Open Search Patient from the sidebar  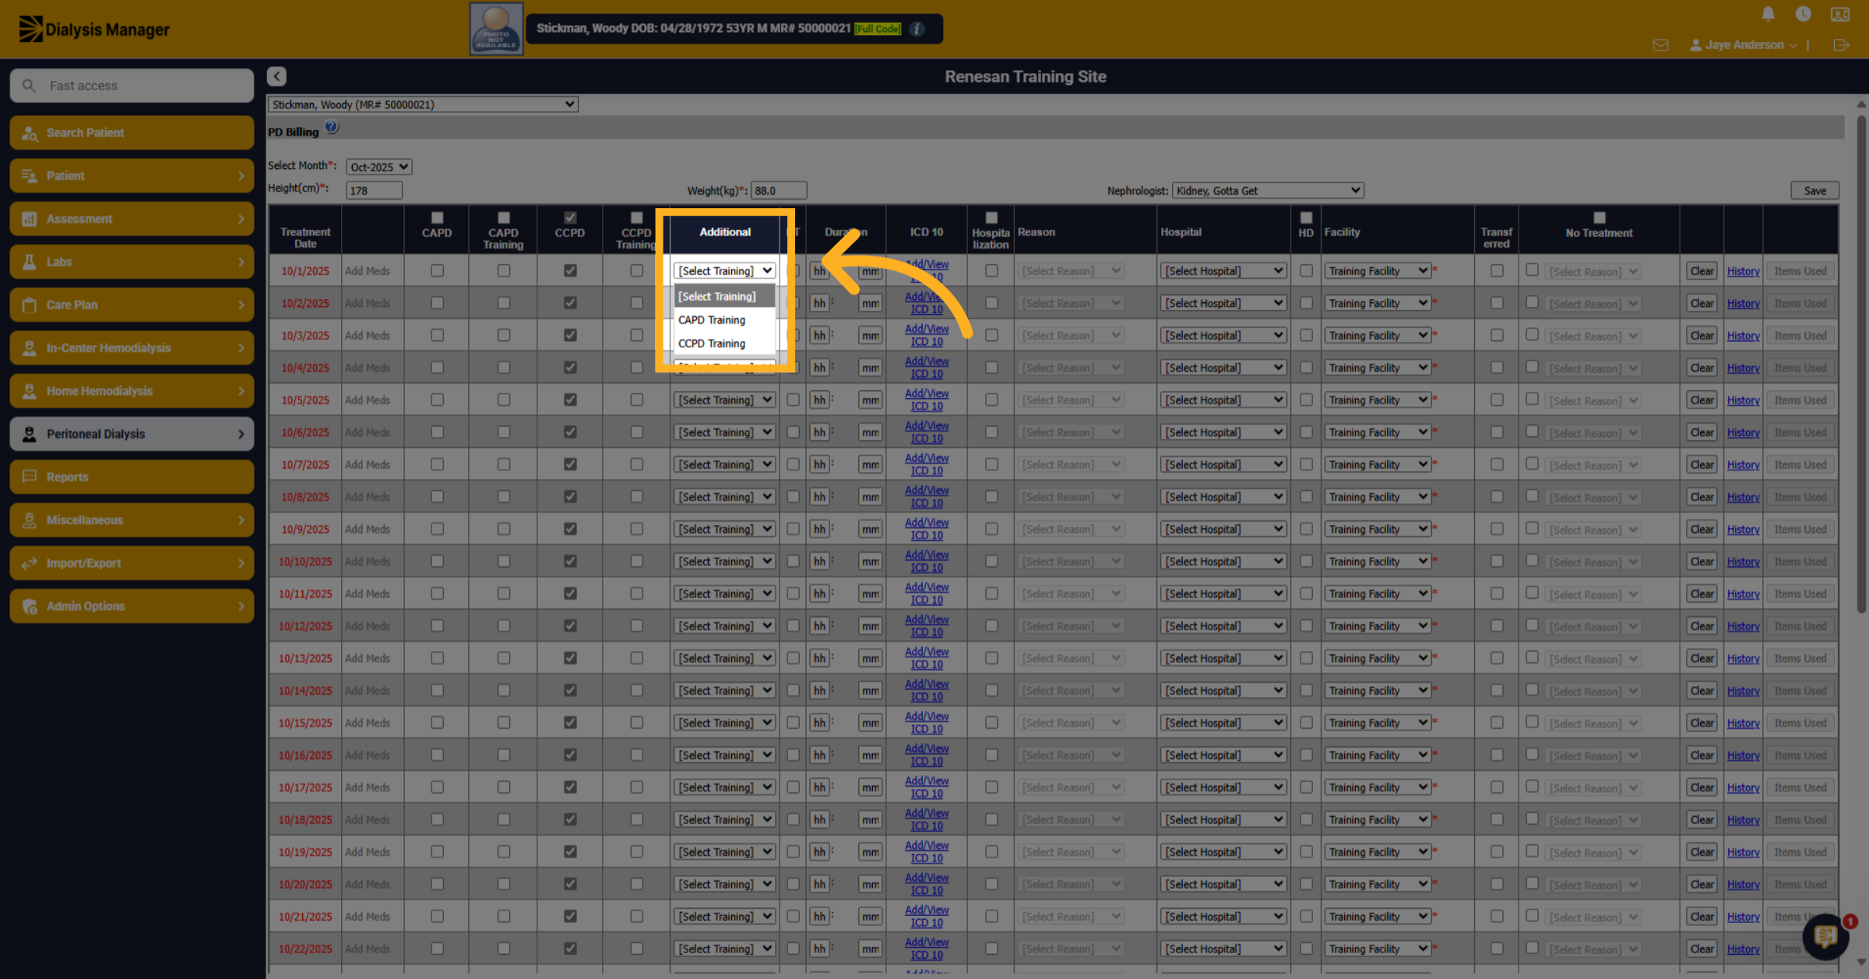(132, 132)
